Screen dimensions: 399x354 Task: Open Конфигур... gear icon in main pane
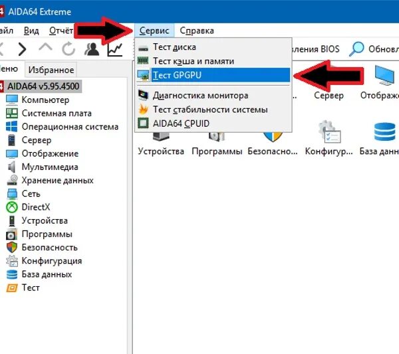(329, 132)
